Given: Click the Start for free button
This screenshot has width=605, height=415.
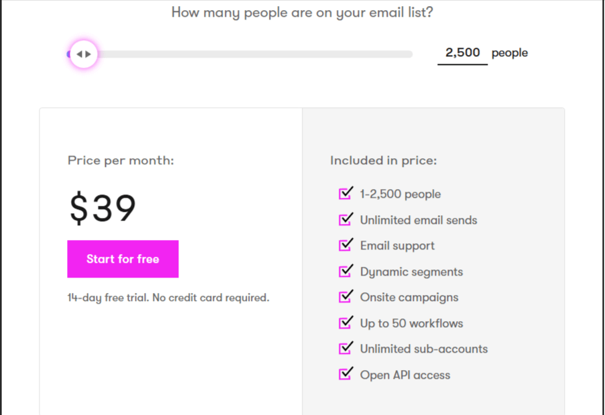Looking at the screenshot, I should [123, 259].
